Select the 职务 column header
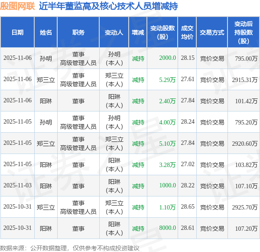260x252 pixels. pos(78,32)
